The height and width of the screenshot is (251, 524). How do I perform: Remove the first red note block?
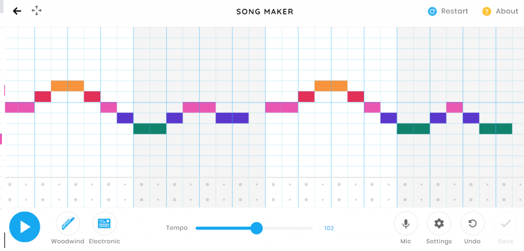tap(43, 96)
